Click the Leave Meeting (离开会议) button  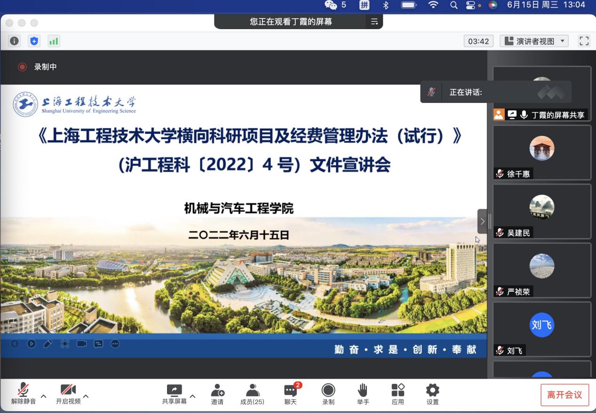pos(564,395)
